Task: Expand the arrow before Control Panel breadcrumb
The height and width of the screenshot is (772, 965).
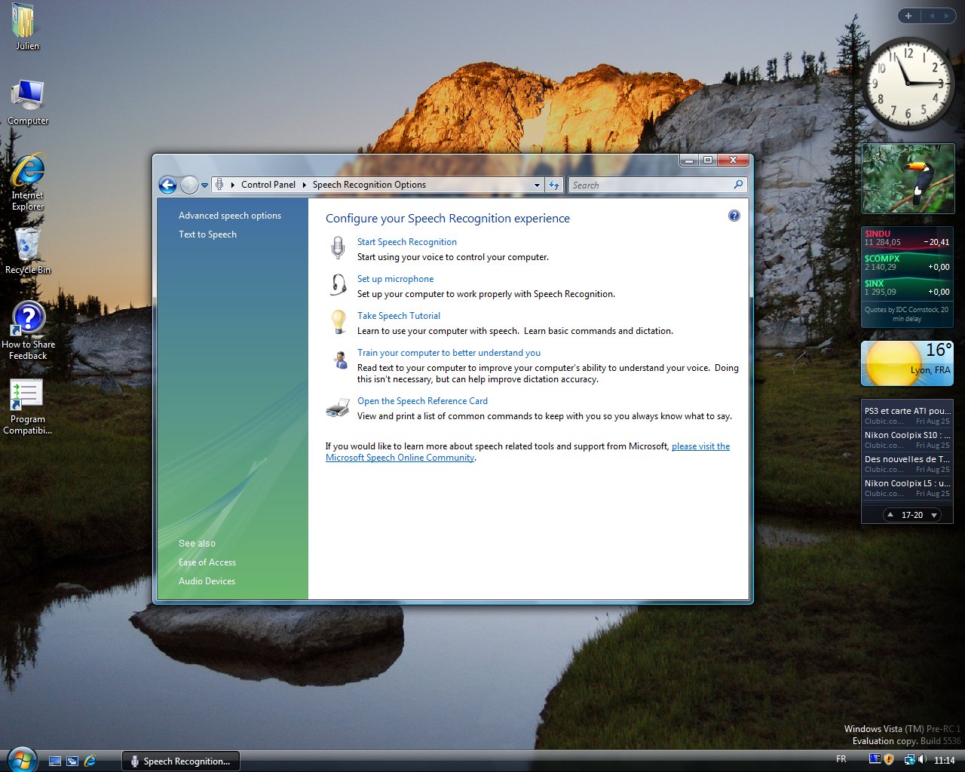Action: pyautogui.click(x=233, y=185)
